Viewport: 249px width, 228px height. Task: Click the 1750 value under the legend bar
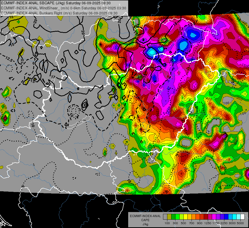216,223
